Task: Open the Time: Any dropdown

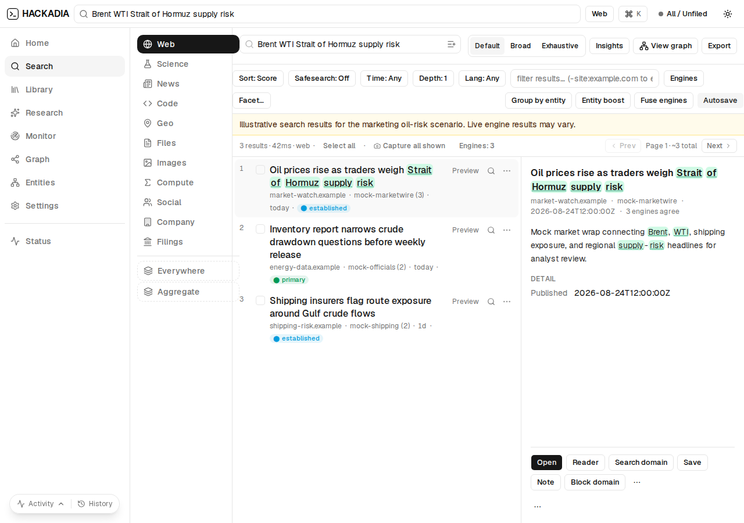Action: tap(384, 78)
